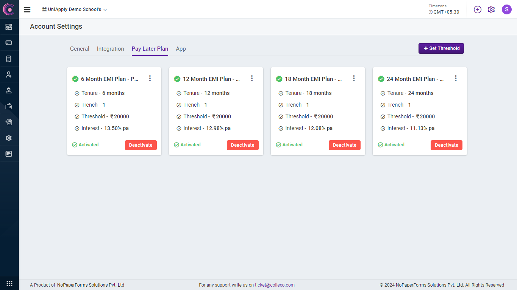Switch to the General tab

(80, 49)
